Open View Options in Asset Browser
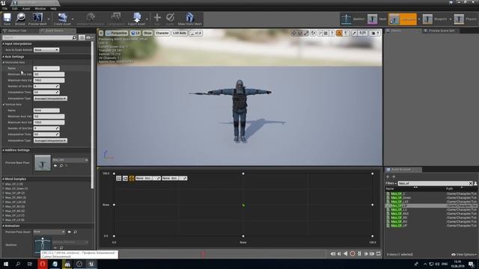The height and width of the screenshot is (269, 479). (x=464, y=254)
